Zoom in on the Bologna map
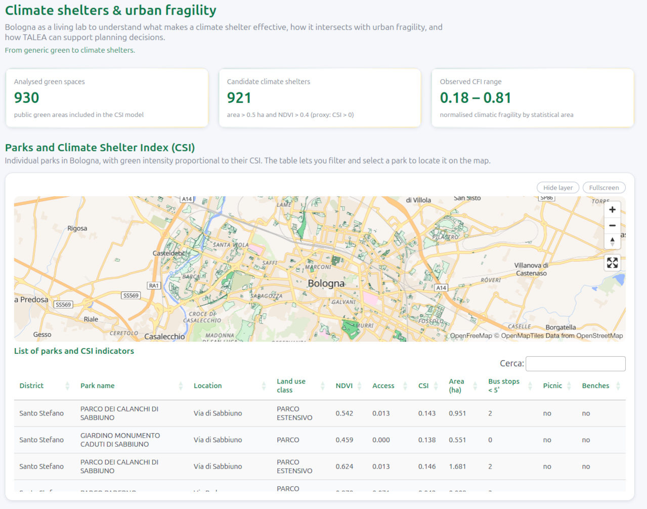Screen dimensions: 647x509 (x=612, y=209)
